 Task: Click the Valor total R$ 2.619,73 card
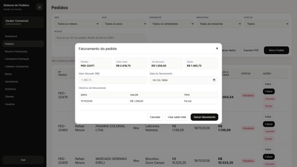point(131,63)
